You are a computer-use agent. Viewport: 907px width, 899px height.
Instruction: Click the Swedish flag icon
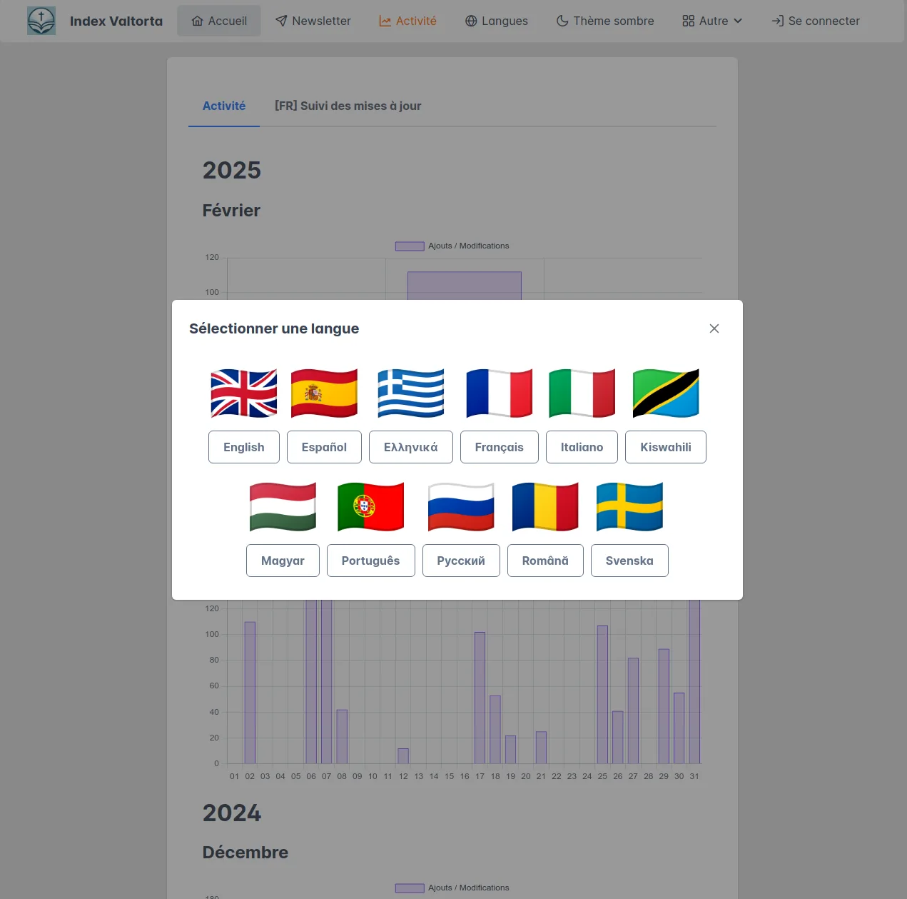coord(629,507)
